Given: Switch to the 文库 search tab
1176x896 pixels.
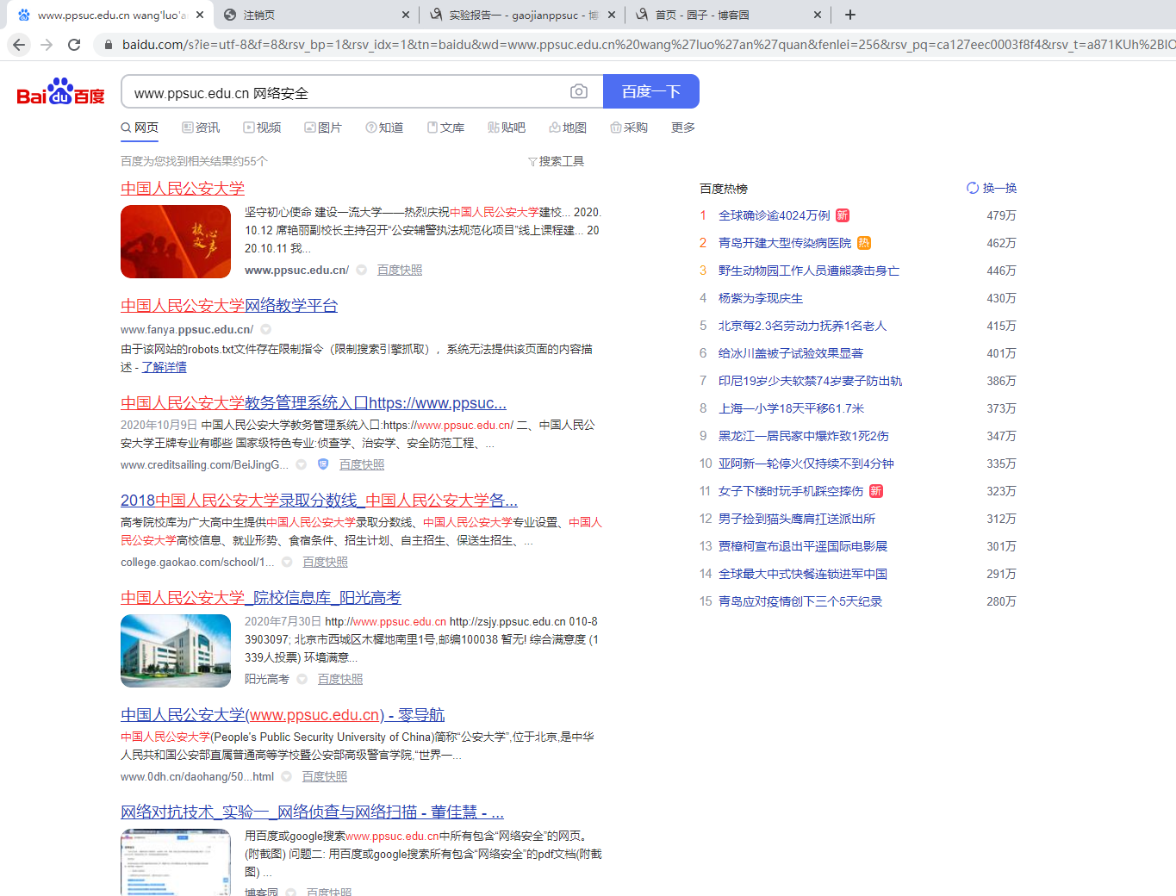Looking at the screenshot, I should pyautogui.click(x=445, y=128).
